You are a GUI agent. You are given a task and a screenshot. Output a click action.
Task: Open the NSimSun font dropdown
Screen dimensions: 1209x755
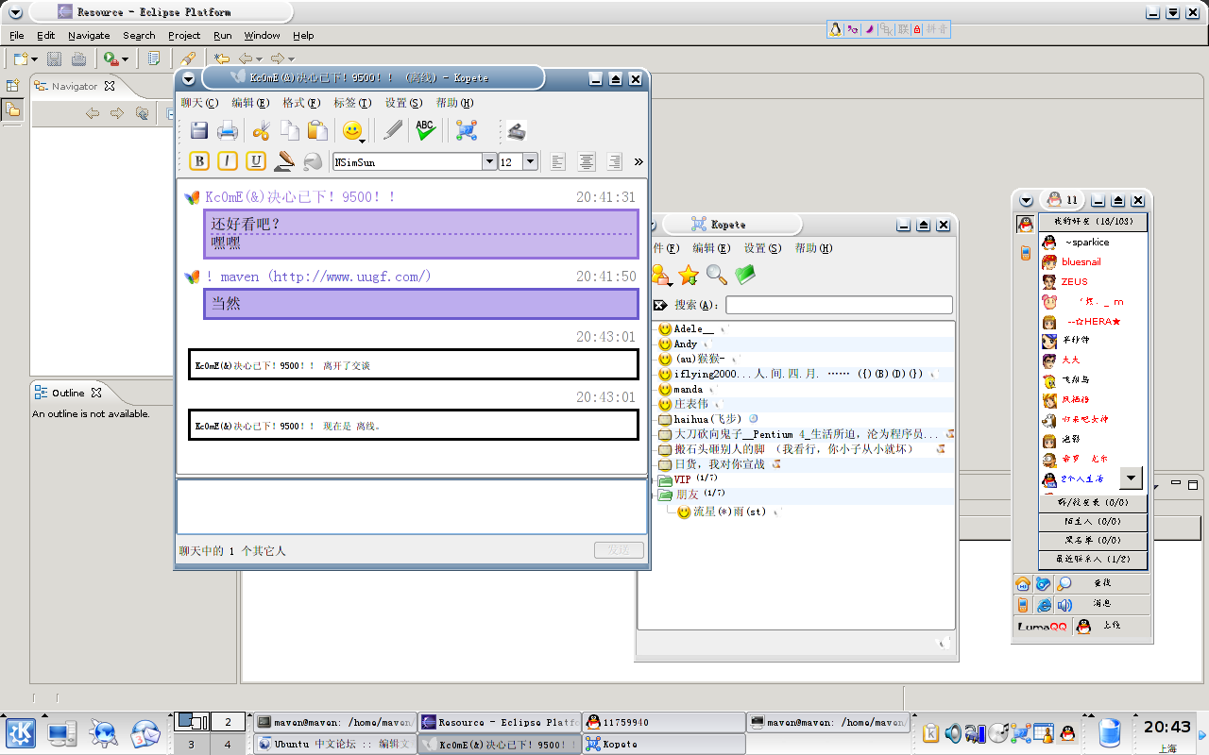click(x=489, y=162)
